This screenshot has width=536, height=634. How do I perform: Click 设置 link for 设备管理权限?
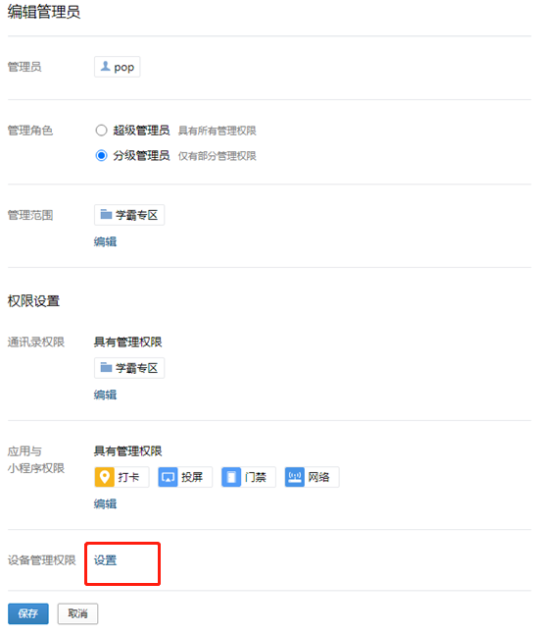point(106,560)
